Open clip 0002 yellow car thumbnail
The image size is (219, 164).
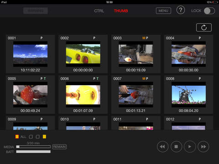pyautogui.click(x=83, y=54)
